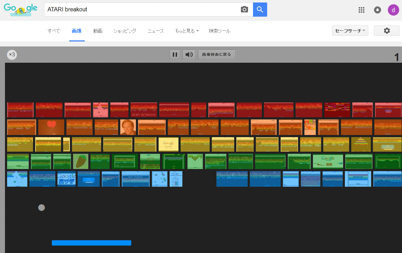
Task: Open the notifications bell
Action: coord(378,10)
